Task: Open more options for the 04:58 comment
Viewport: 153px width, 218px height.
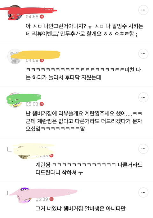Action: 143,10
